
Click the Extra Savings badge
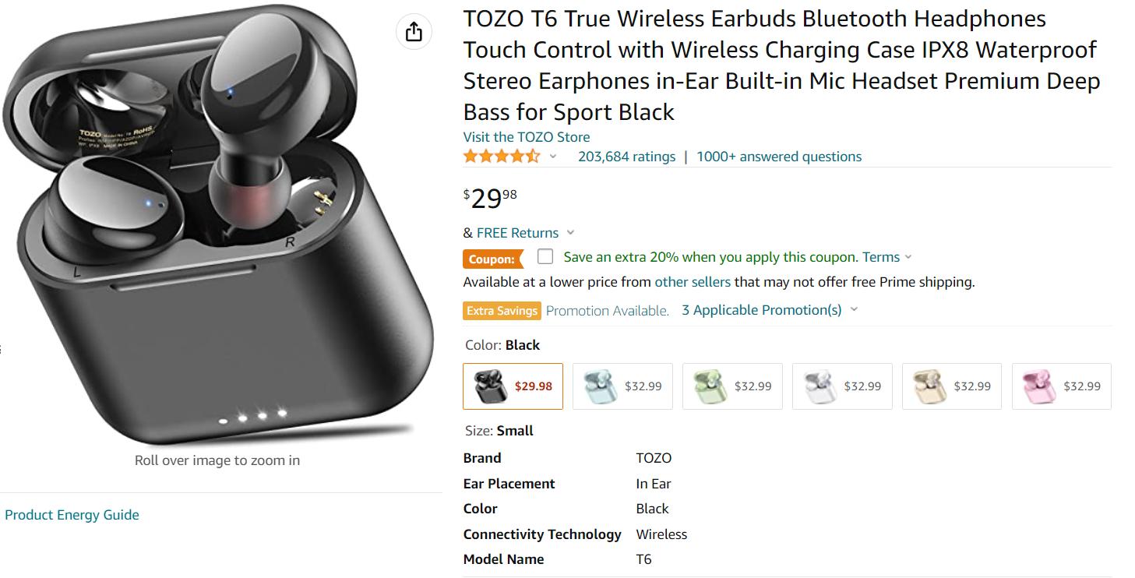(502, 311)
